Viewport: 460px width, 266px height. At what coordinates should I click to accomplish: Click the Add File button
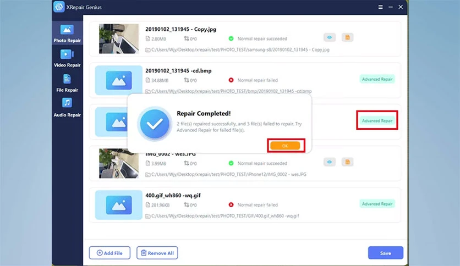pyautogui.click(x=109, y=253)
